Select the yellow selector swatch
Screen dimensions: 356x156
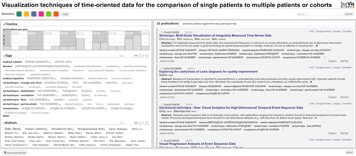[26, 14]
